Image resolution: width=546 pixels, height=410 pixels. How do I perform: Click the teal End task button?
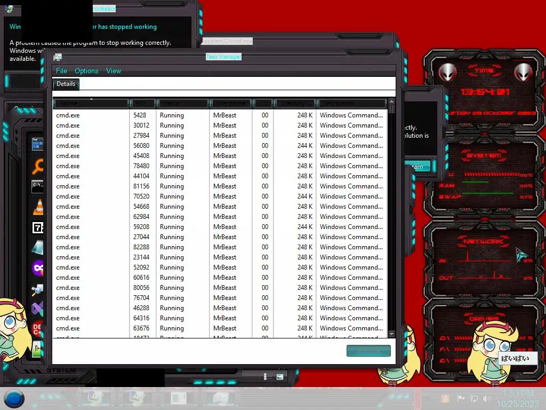tap(368, 351)
